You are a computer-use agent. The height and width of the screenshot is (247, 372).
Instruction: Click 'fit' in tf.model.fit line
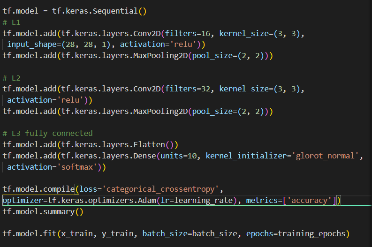pyautogui.click(x=50, y=234)
